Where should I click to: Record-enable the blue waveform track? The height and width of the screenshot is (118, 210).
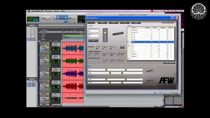(x=41, y=45)
